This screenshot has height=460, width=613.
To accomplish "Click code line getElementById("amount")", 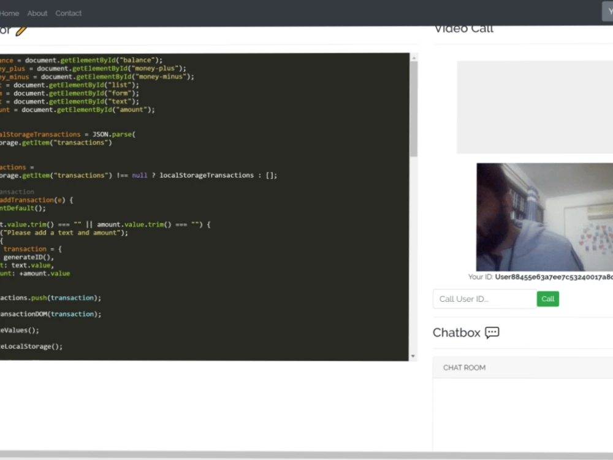I will coord(77,110).
